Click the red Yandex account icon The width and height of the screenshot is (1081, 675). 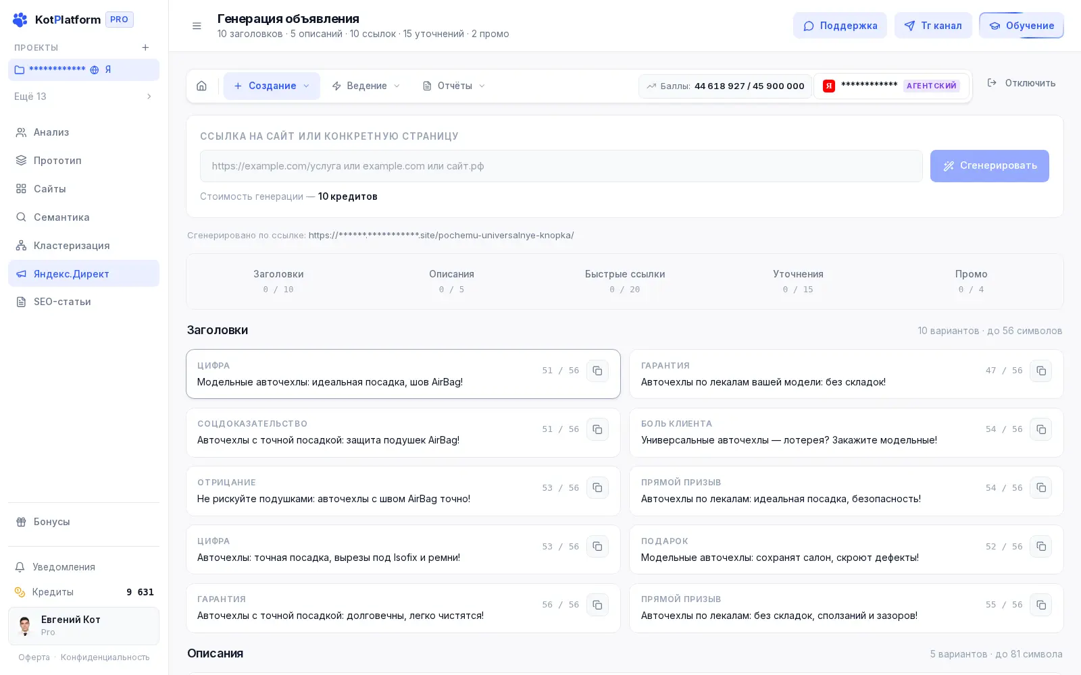point(828,86)
